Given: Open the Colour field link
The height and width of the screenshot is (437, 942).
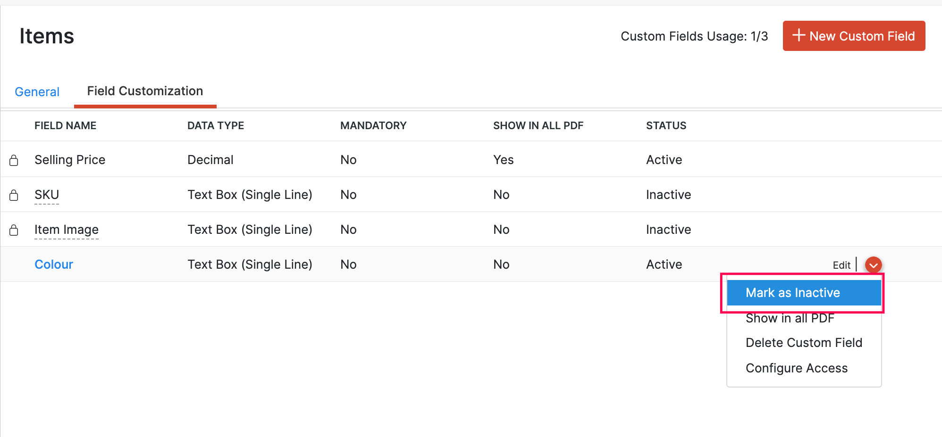Looking at the screenshot, I should (54, 264).
